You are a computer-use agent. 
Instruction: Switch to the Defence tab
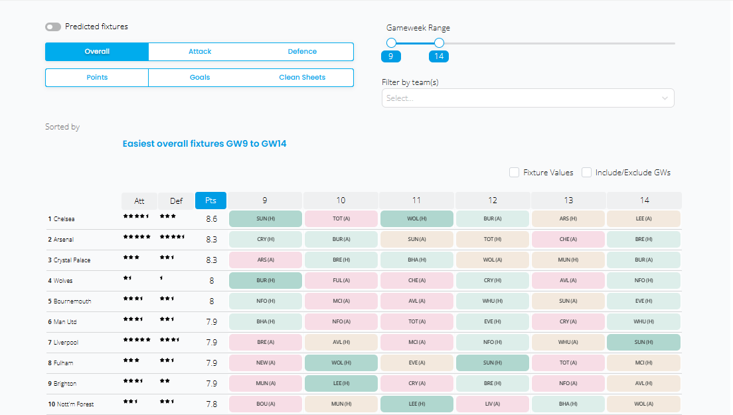tap(302, 52)
